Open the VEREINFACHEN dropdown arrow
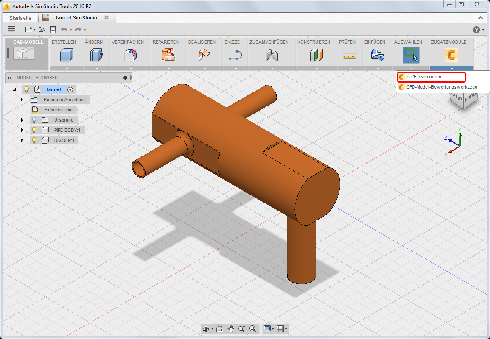Image resolution: width=490 pixels, height=339 pixels. point(131,68)
